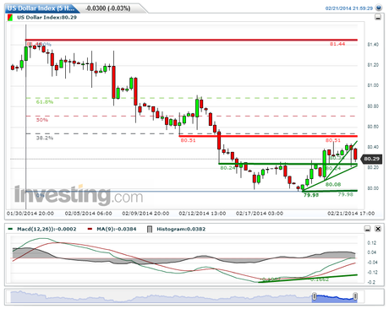Image resolution: width=389 pixels, height=309 pixels.
Task: Click the 0.12 MACD axis label
Action: click(x=372, y=243)
